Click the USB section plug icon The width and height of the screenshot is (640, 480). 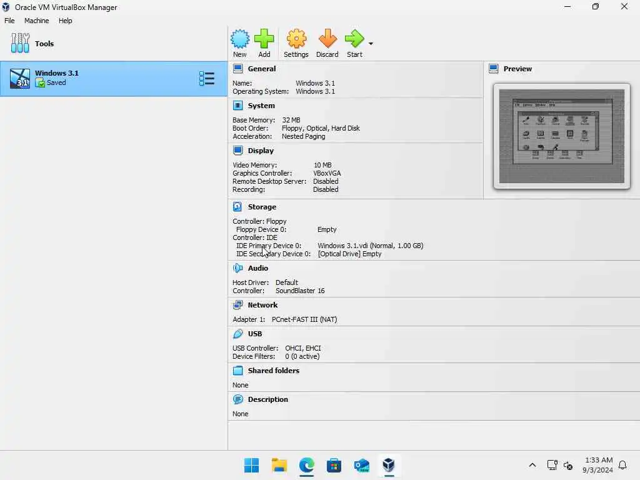tap(237, 334)
